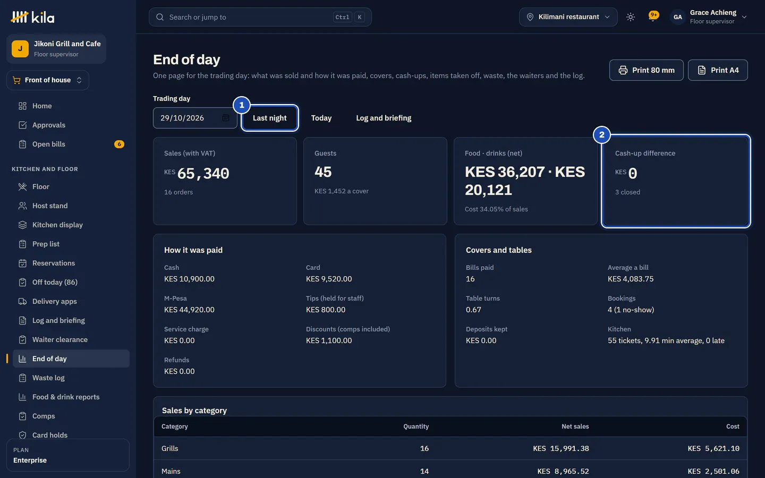This screenshot has height=478, width=765.
Task: Click the Print 80 mm button
Action: [647, 70]
